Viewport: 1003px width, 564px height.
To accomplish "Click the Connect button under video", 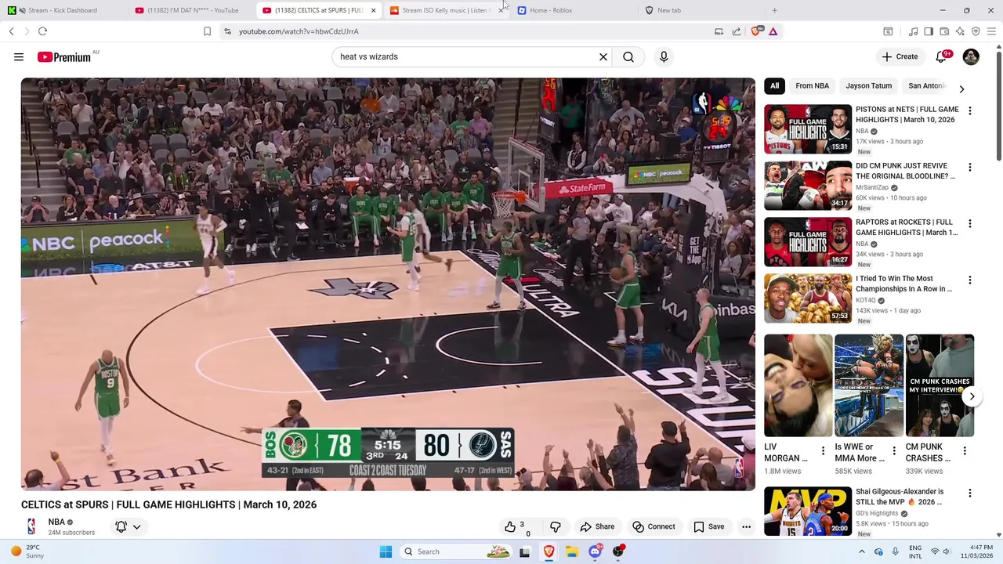I will pos(654,526).
